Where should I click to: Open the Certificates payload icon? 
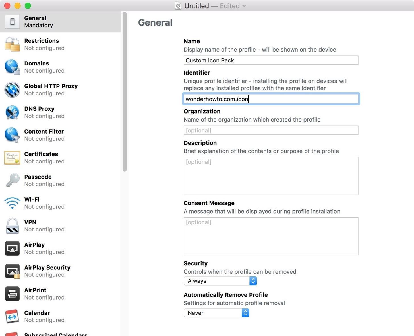tap(12, 158)
